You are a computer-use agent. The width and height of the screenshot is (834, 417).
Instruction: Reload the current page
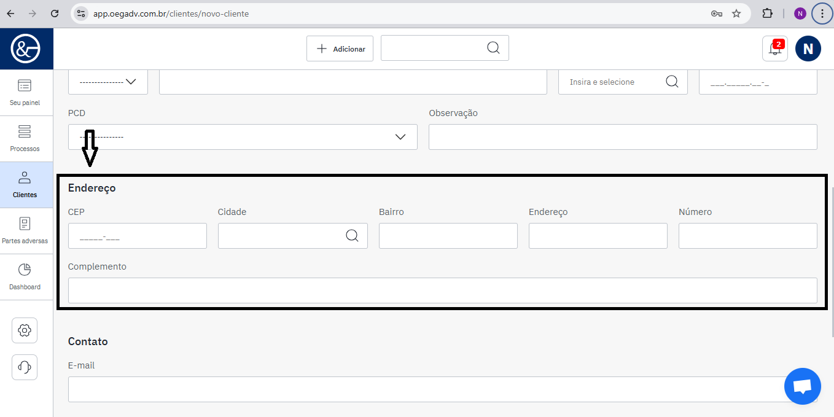coord(55,14)
